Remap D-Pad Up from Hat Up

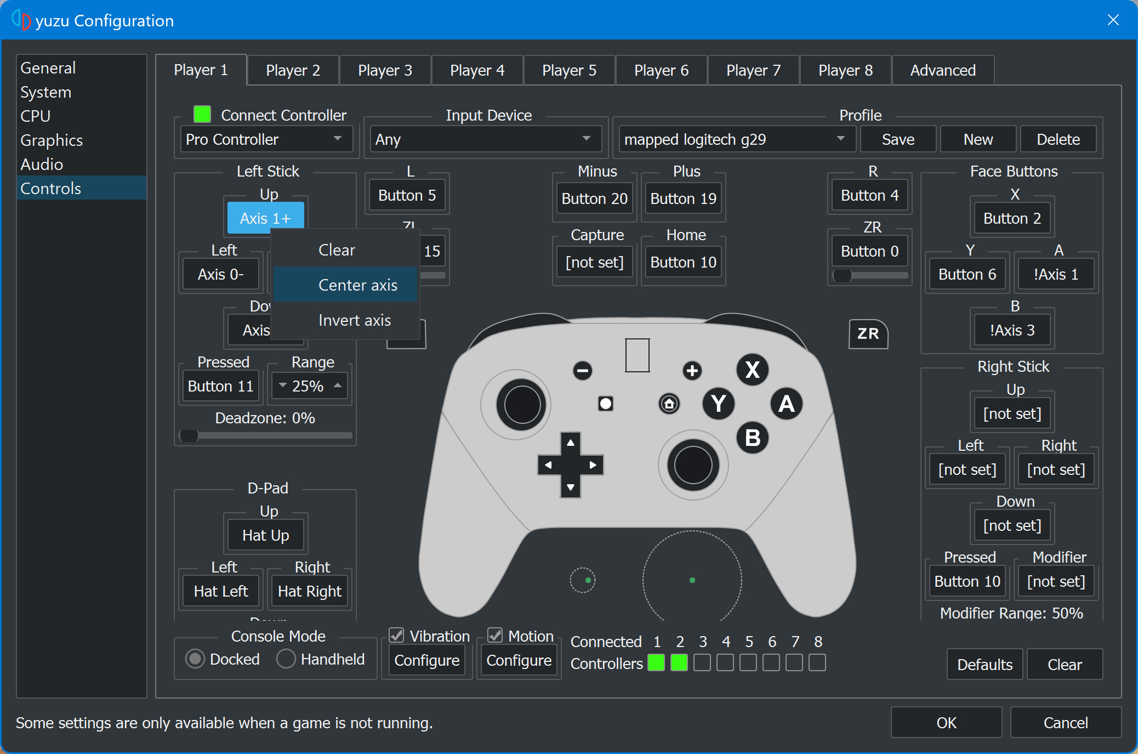[265, 535]
